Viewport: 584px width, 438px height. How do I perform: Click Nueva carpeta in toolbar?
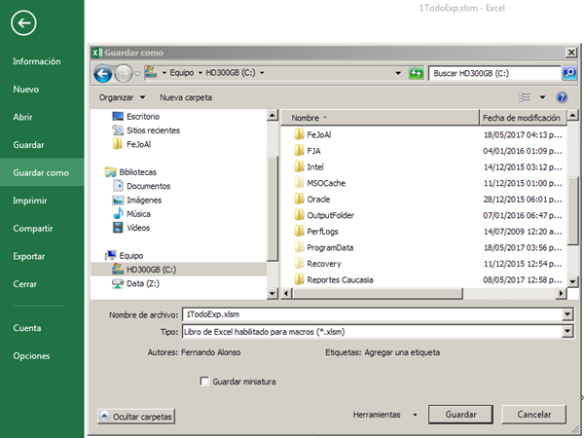186,97
